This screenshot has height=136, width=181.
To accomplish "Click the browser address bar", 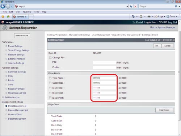I will click(72, 7).
